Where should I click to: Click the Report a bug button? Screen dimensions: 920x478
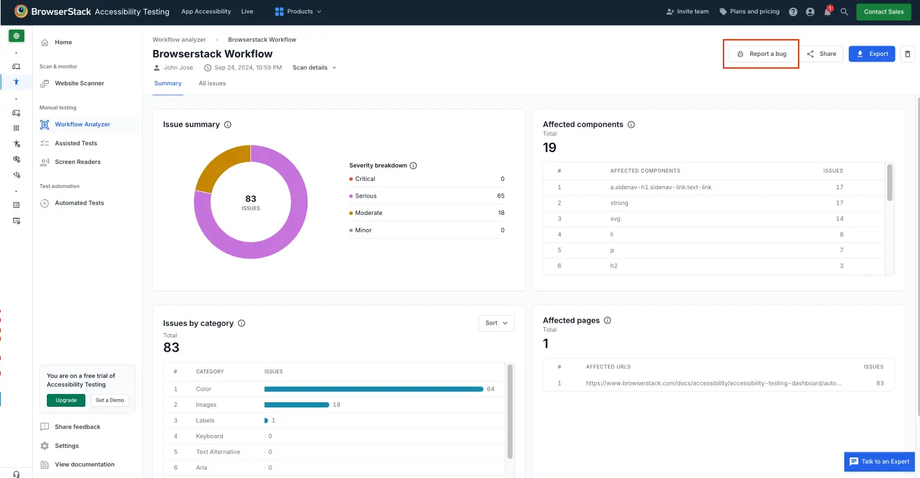761,54
